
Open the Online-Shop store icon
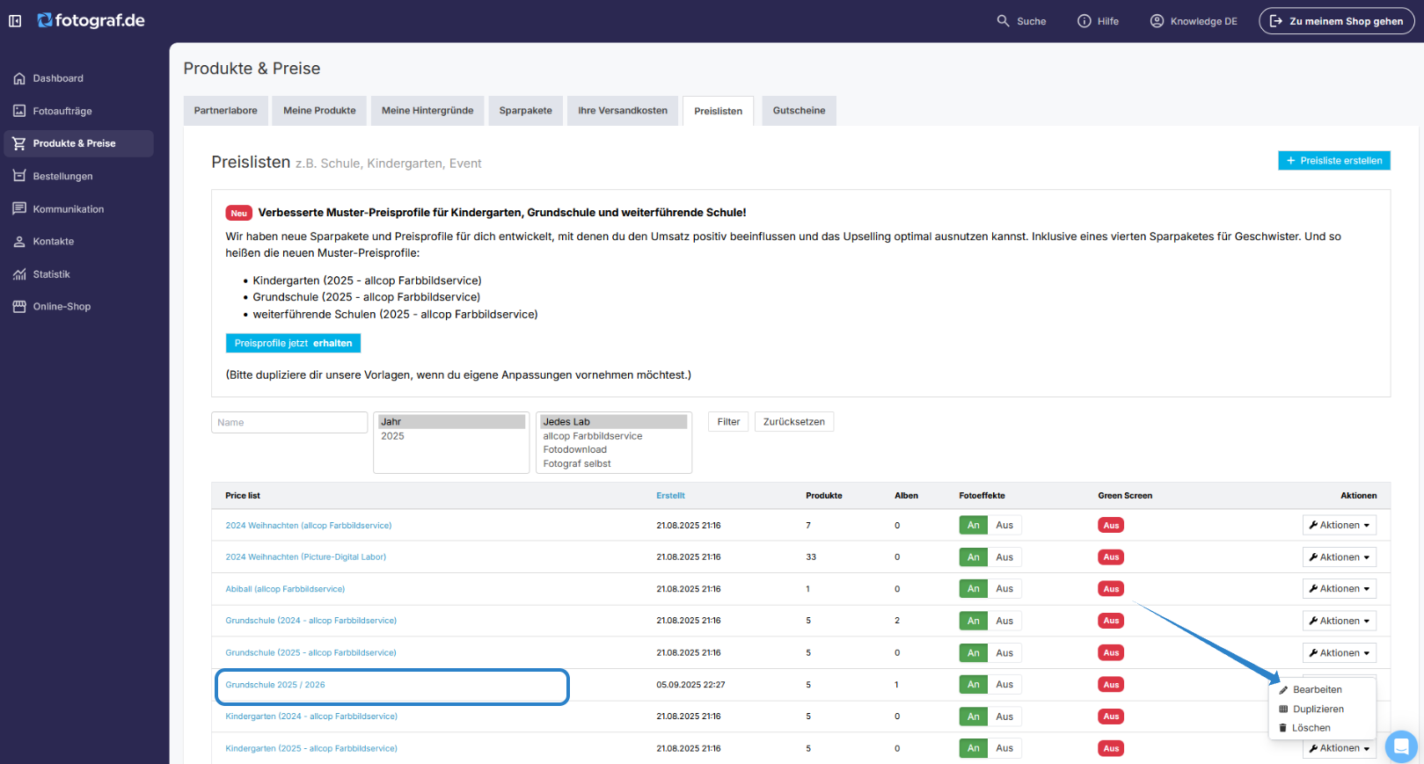pyautogui.click(x=19, y=307)
